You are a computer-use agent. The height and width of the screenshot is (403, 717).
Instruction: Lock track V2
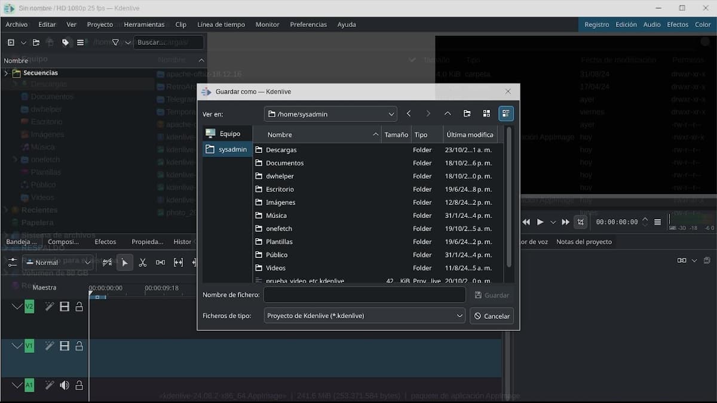tap(79, 307)
